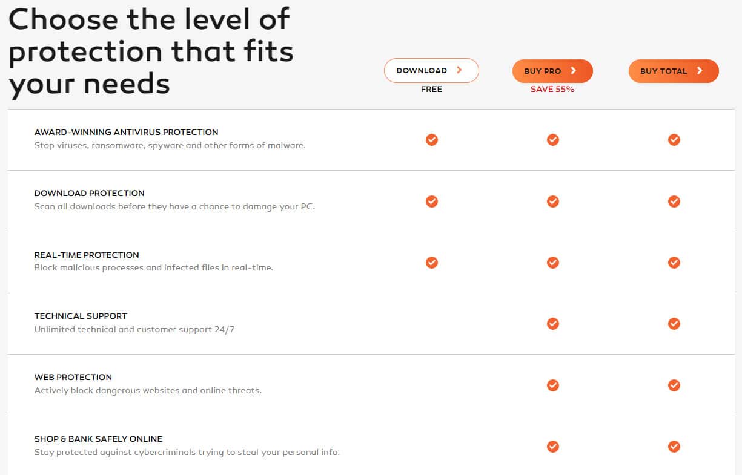742x475 pixels.
Task: Click the Pro column checkmark for Technical Support
Action: [x=553, y=324]
